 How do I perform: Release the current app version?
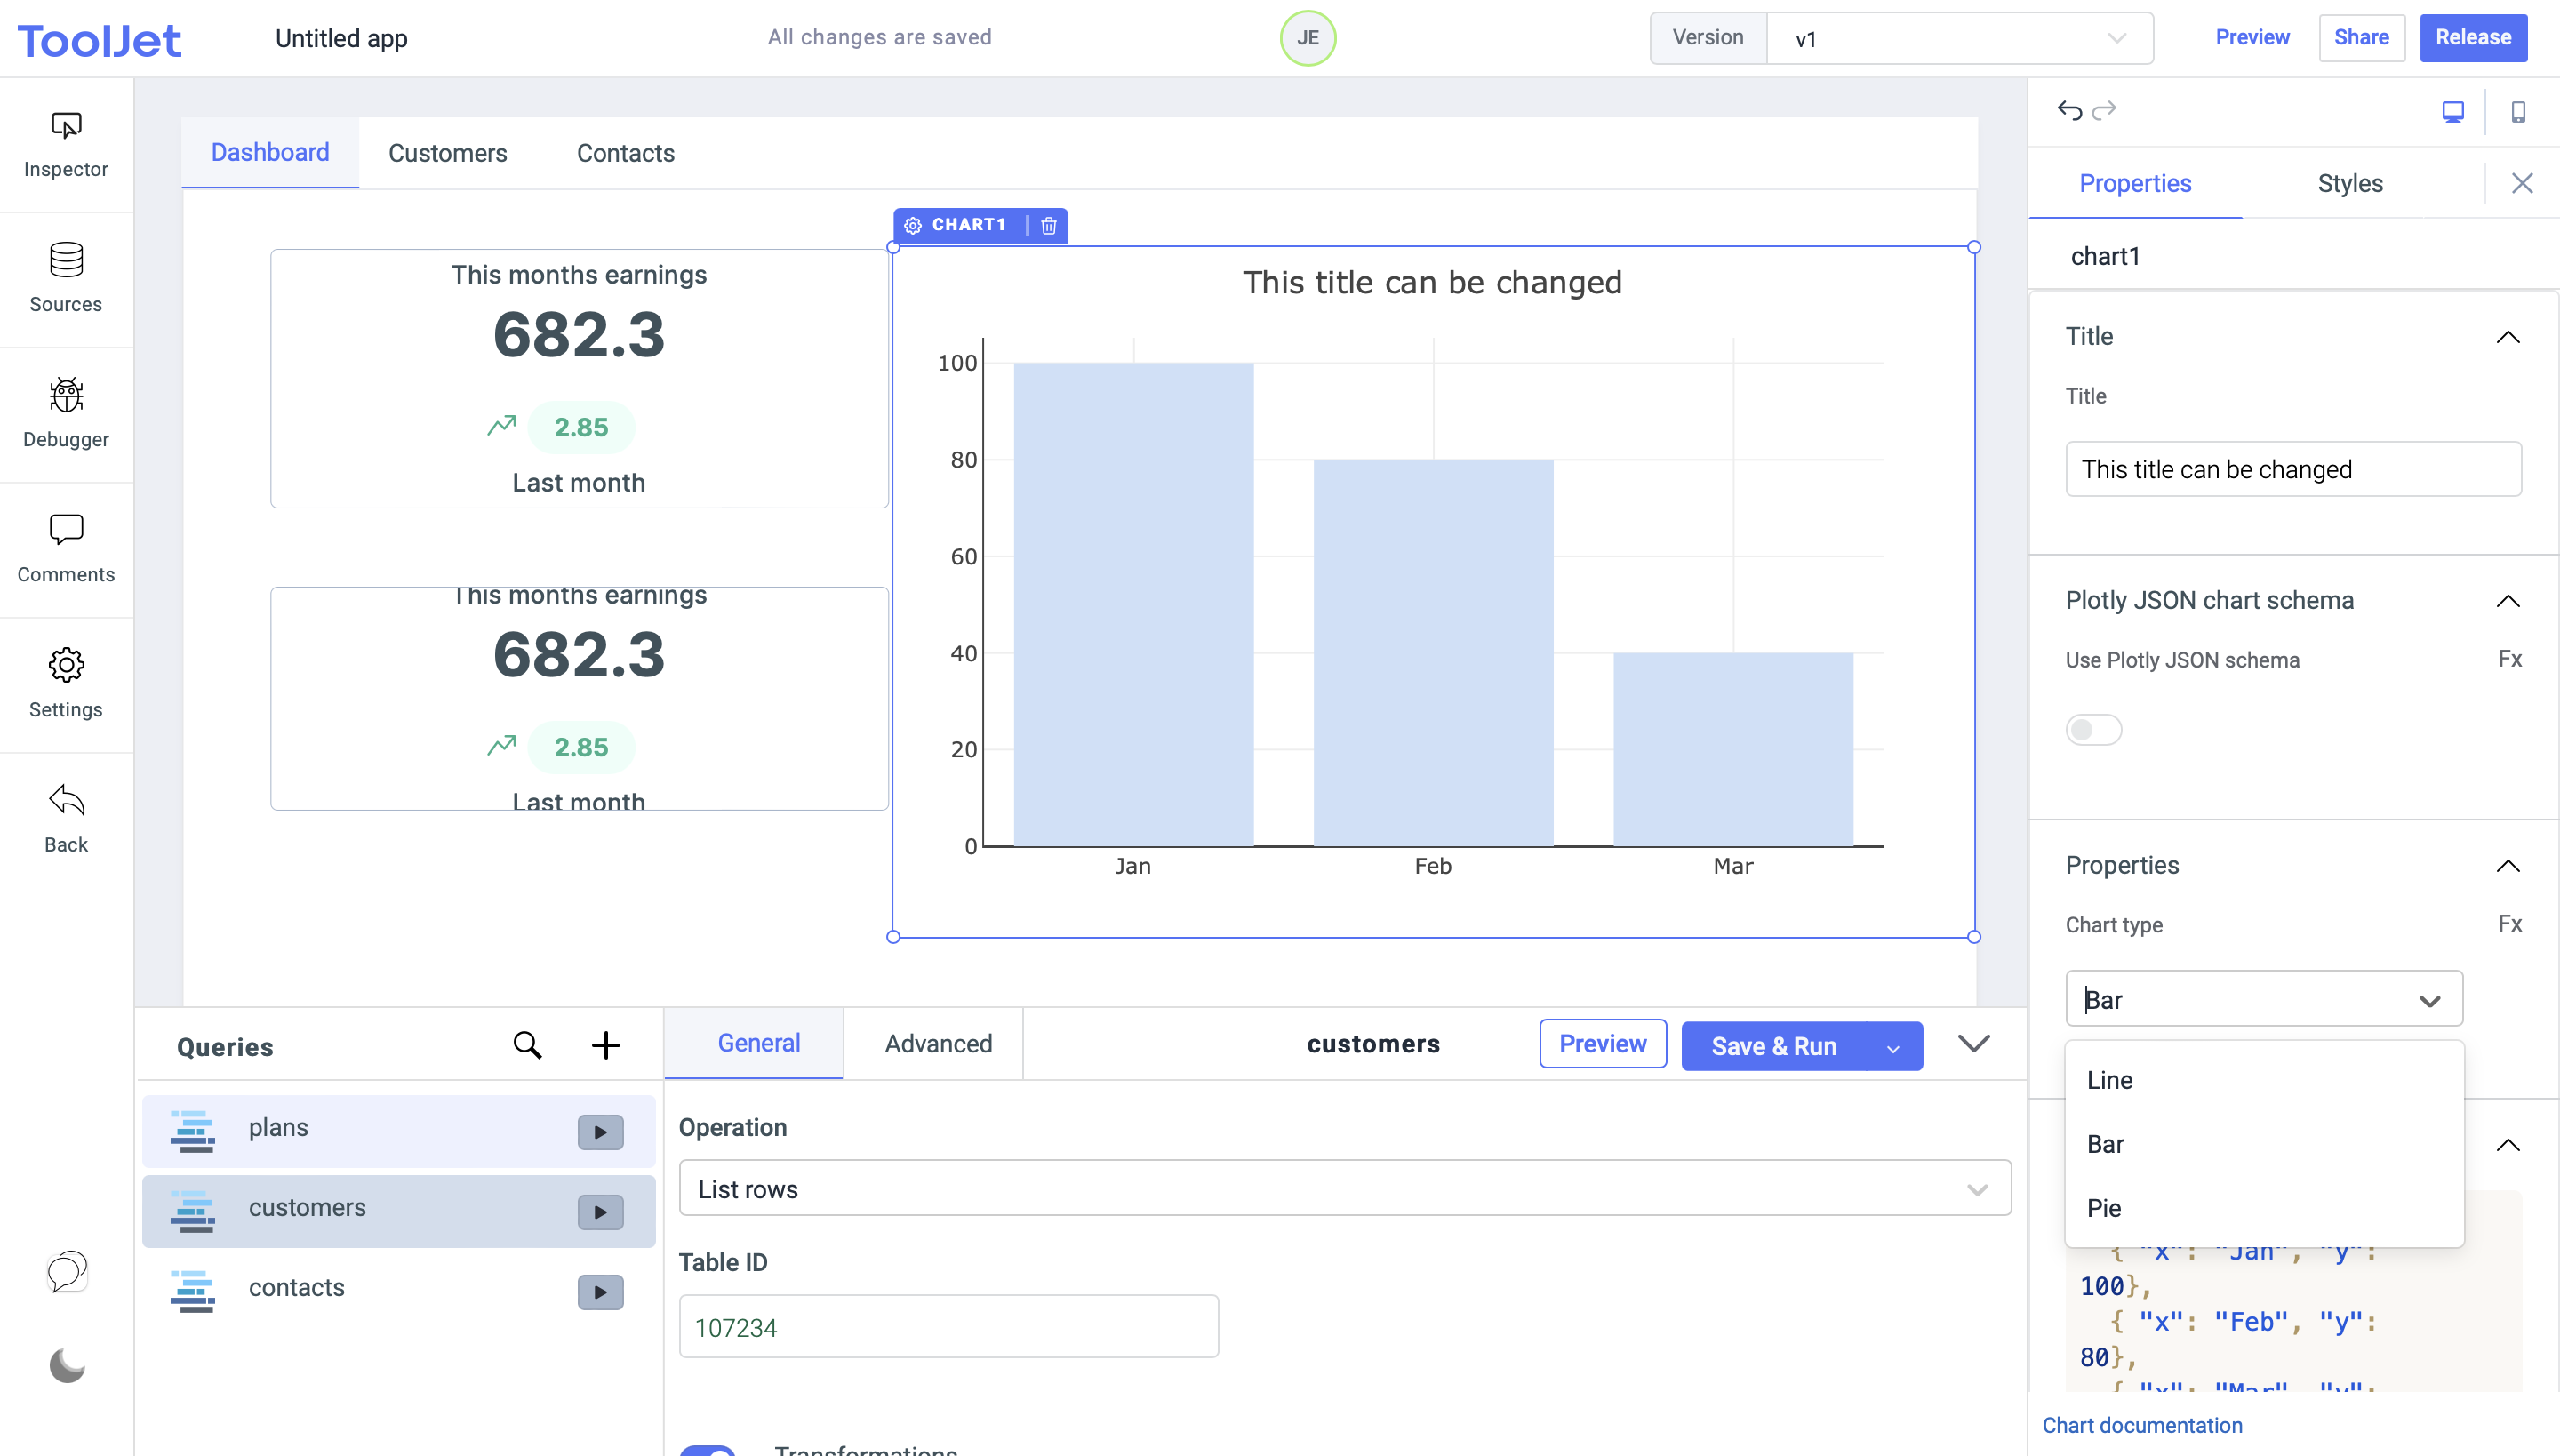point(2473,37)
